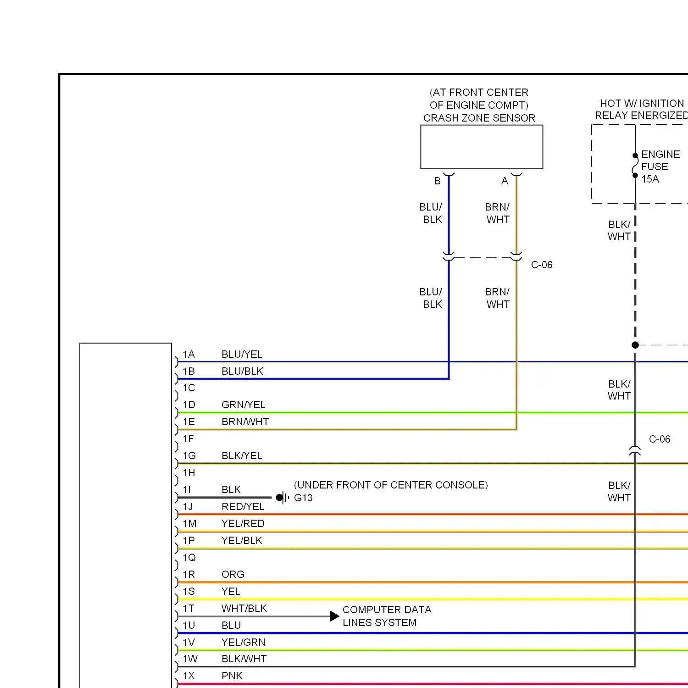Screen dimensions: 688x688
Task: Select the "(AT FRONT CENTER" location text
Action: point(479,92)
